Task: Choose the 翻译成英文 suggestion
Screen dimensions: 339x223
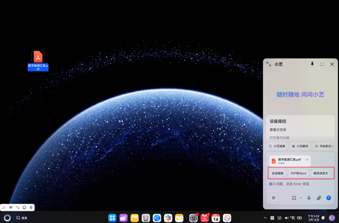Action: pyautogui.click(x=320, y=173)
